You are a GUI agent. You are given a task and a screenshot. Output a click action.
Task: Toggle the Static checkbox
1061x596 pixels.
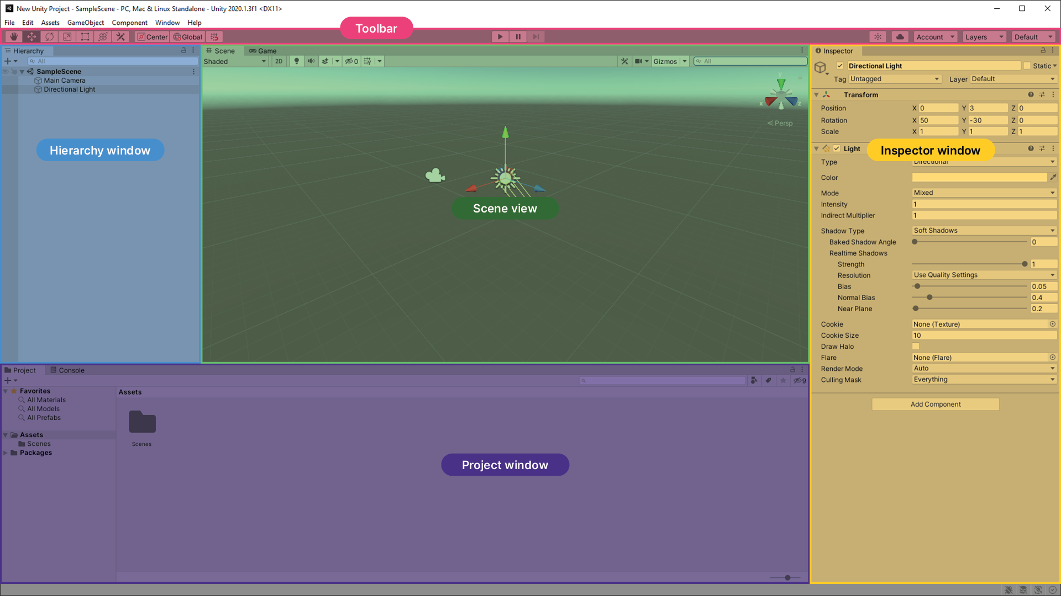pyautogui.click(x=1027, y=66)
